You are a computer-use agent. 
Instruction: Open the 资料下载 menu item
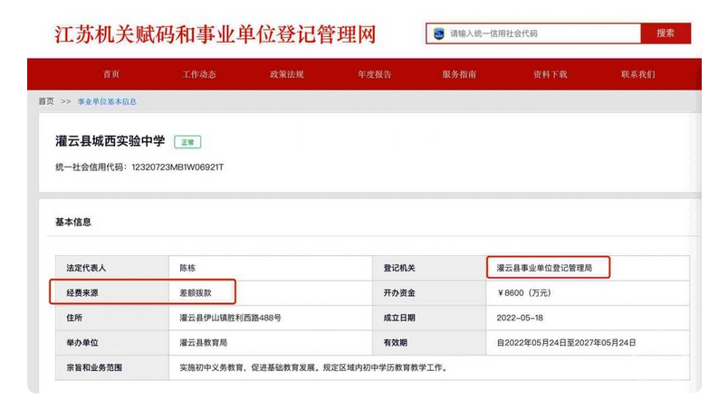coord(551,74)
